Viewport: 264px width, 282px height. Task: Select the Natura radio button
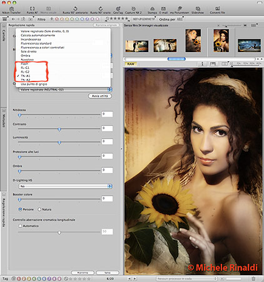point(39,209)
